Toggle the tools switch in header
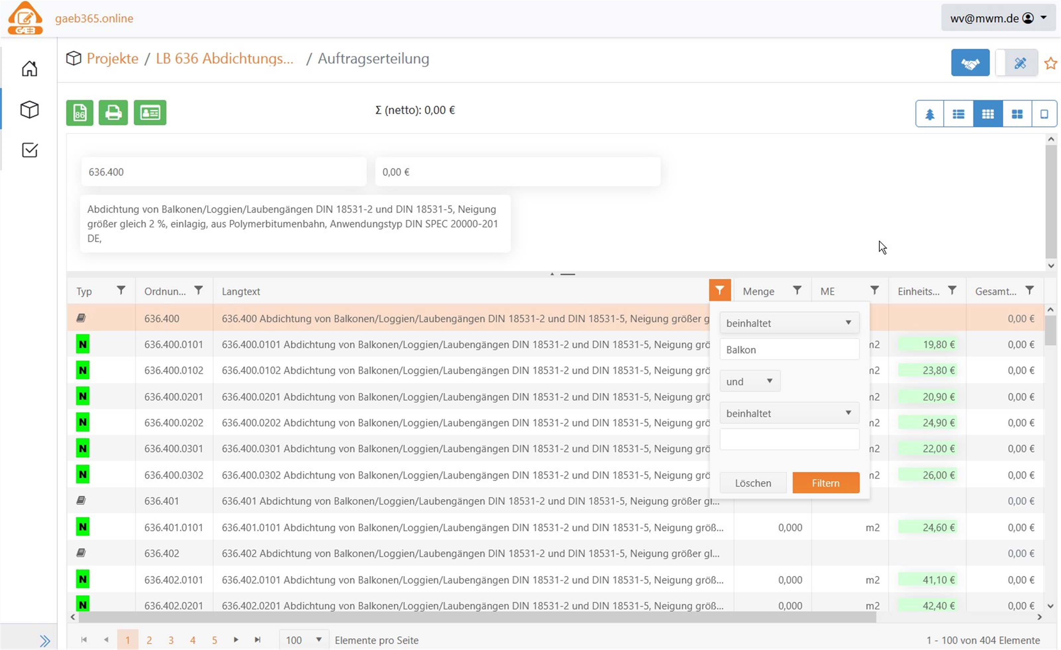Viewport: 1061px width, 650px height. tap(1016, 63)
